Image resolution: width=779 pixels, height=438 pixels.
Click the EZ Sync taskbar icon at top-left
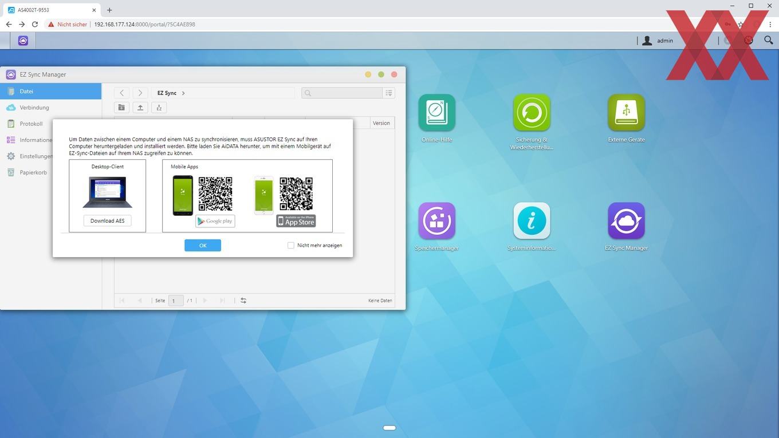pyautogui.click(x=23, y=41)
